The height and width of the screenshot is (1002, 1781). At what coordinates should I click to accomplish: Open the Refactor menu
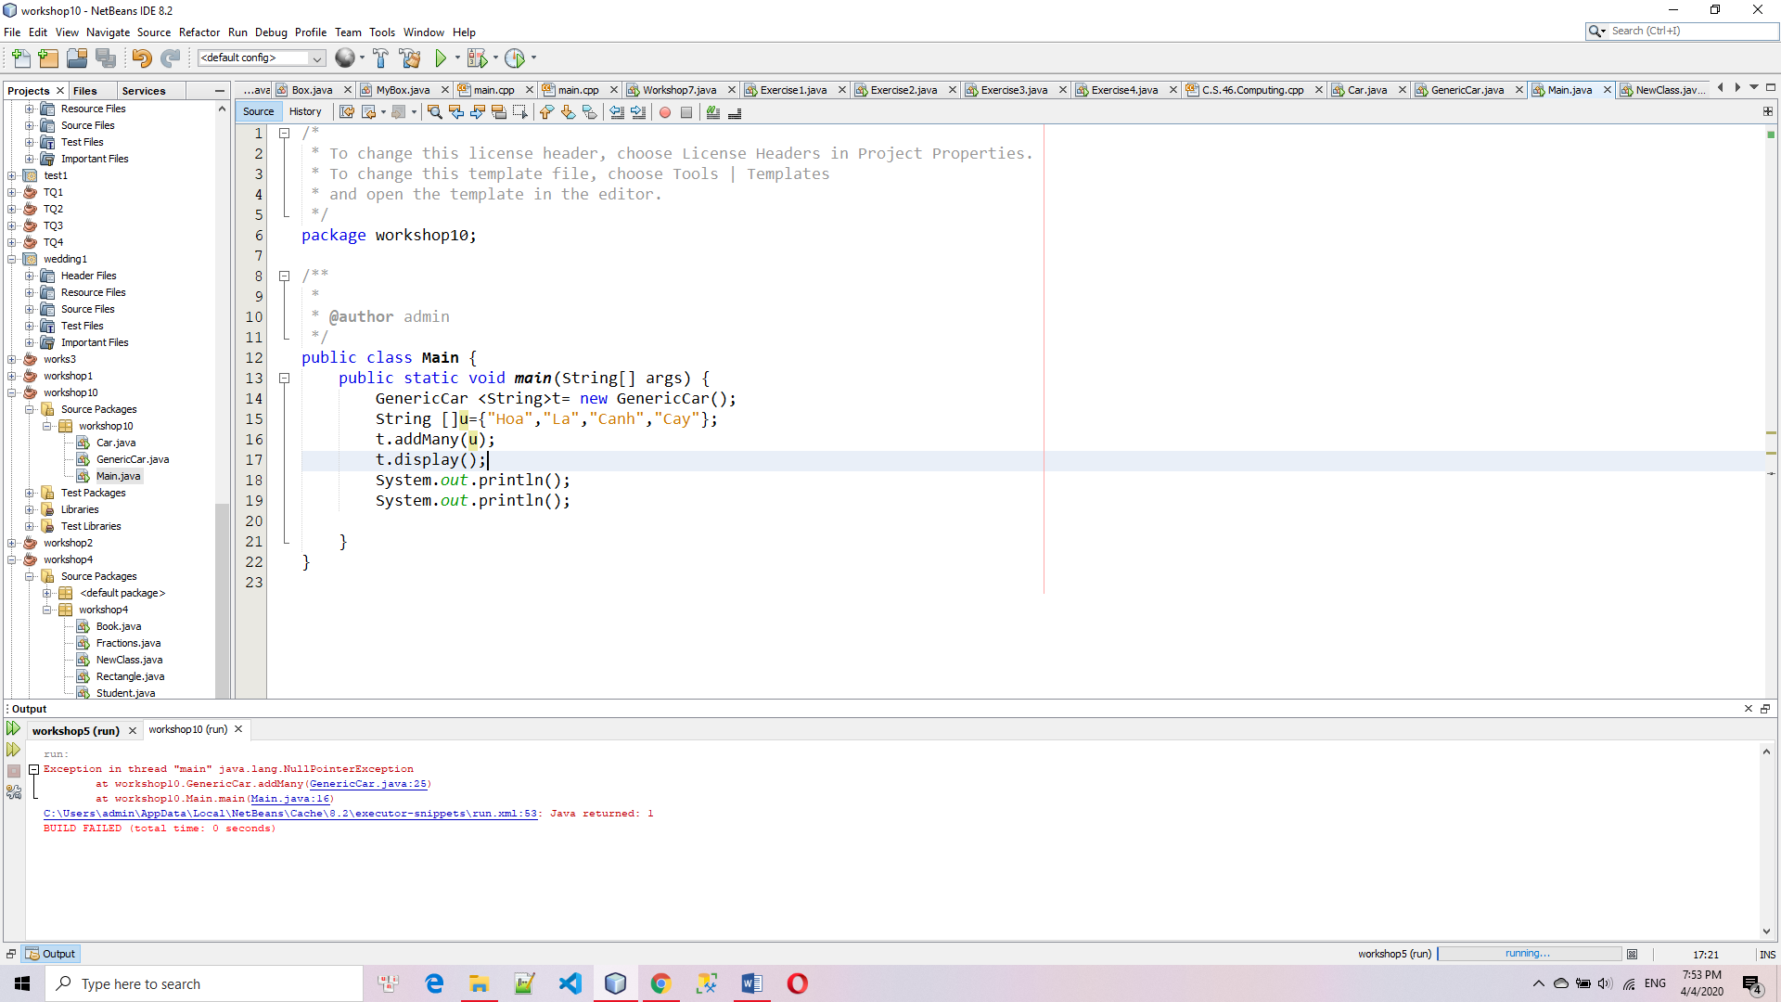[199, 32]
